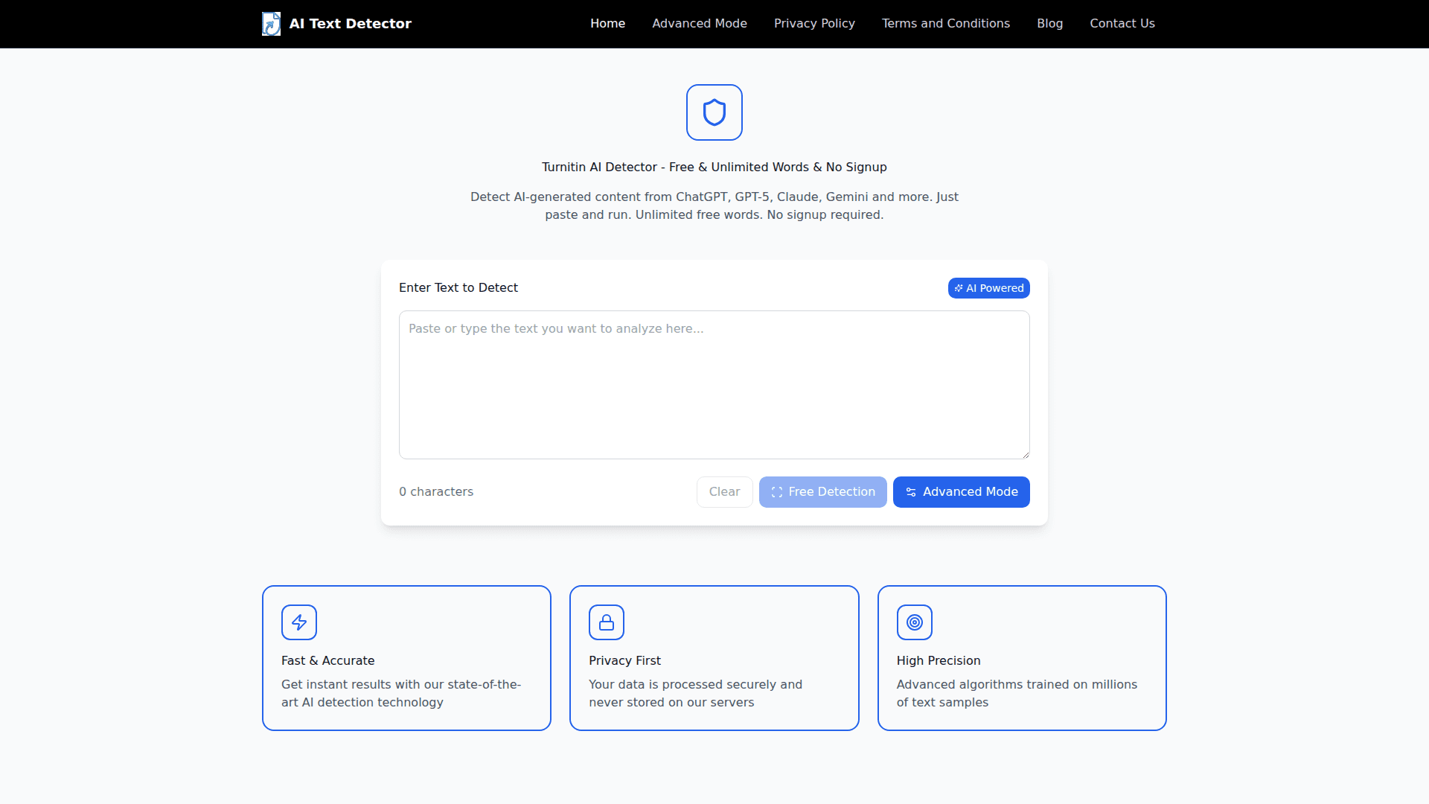Click the blue shield icon above the heading

714,112
